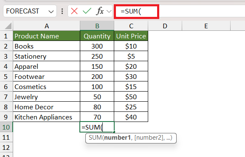Click SUM in the function tooltip
Screen dimensions: 245x157
click(95, 138)
